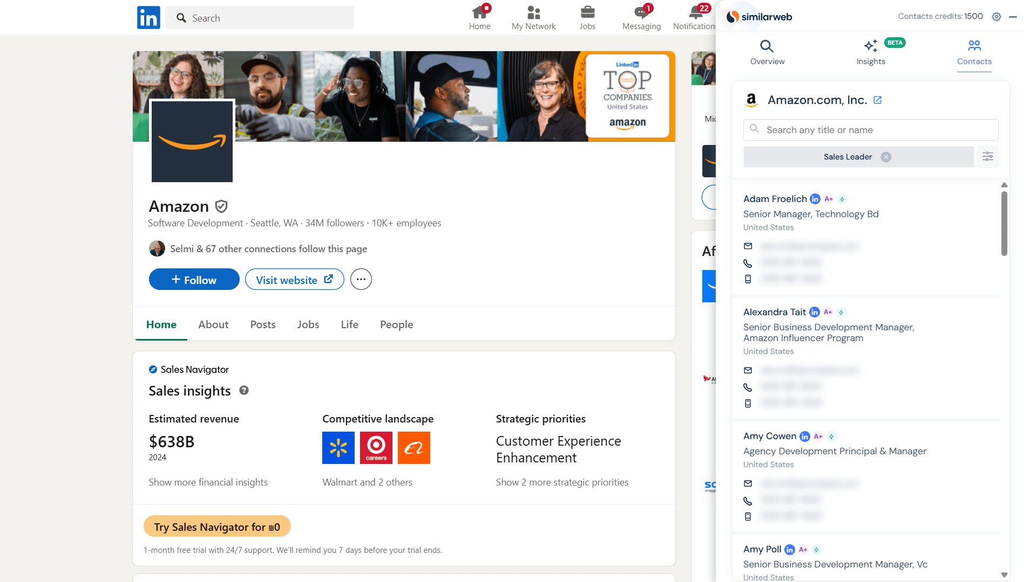The height and width of the screenshot is (582, 1024).
Task: Open Similarweb settings gear icon
Action: point(996,17)
